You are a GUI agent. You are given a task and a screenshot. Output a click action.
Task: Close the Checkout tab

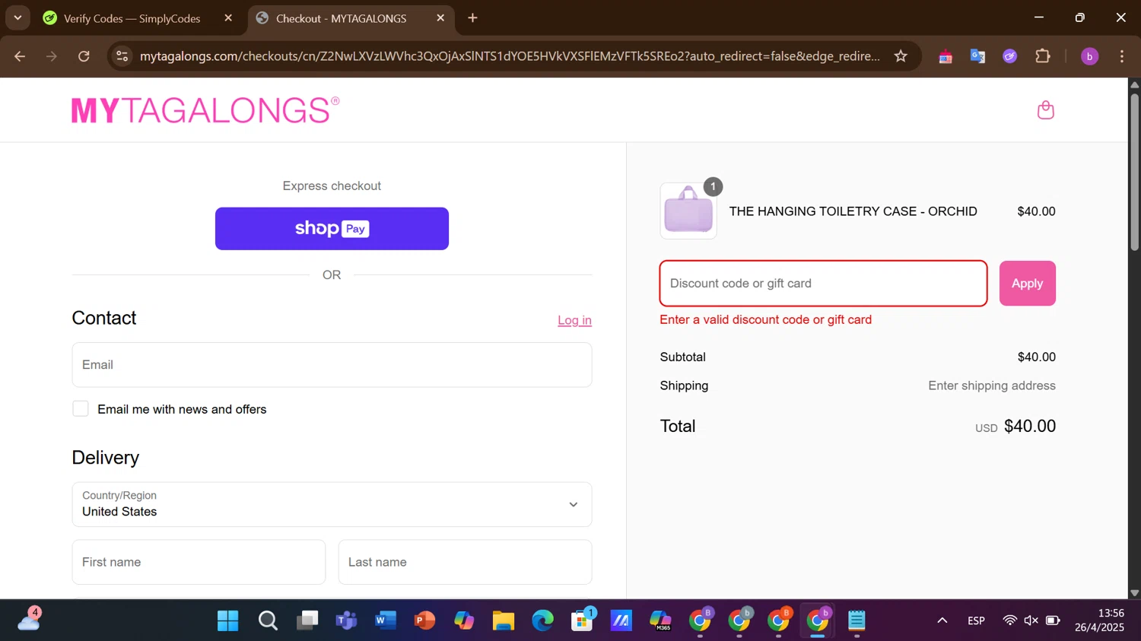point(440,17)
